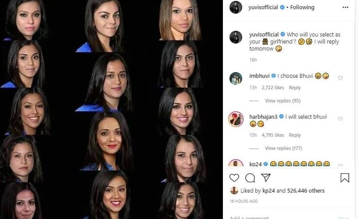Like the post with heart icon

pos(234,178)
